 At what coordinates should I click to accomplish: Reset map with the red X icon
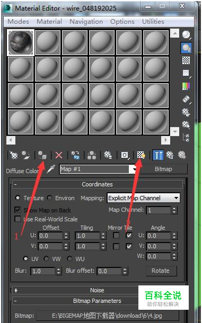[x=59, y=155]
